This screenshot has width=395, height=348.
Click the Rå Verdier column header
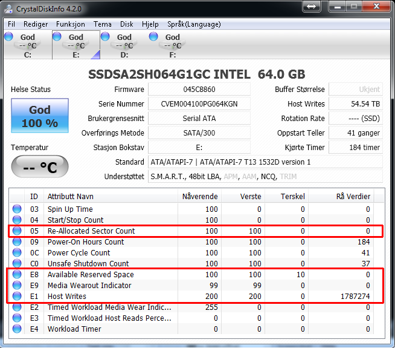point(341,196)
